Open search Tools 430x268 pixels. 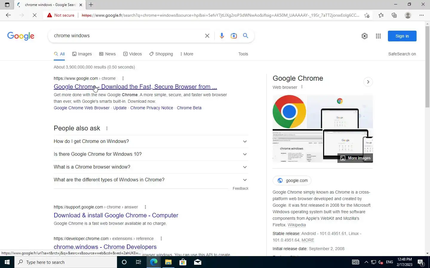[243, 54]
